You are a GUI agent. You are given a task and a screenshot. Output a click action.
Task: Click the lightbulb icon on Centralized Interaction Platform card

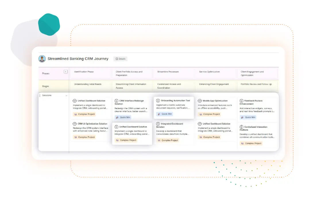[x=241, y=127]
